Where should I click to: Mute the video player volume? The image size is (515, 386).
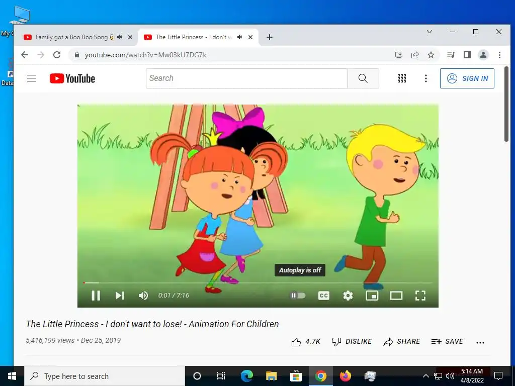coord(143,296)
